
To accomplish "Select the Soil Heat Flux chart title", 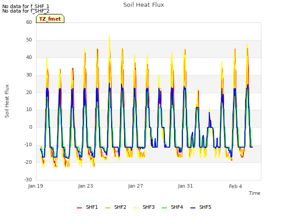I will coord(144,5).
